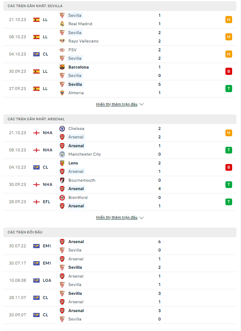Expand more Sevilla matches via the chevron
The width and height of the screenshot is (241, 331).
(142, 104)
